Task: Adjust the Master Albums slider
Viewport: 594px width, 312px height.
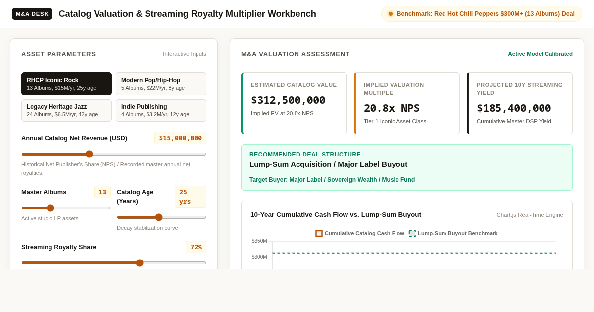Action: point(66,208)
